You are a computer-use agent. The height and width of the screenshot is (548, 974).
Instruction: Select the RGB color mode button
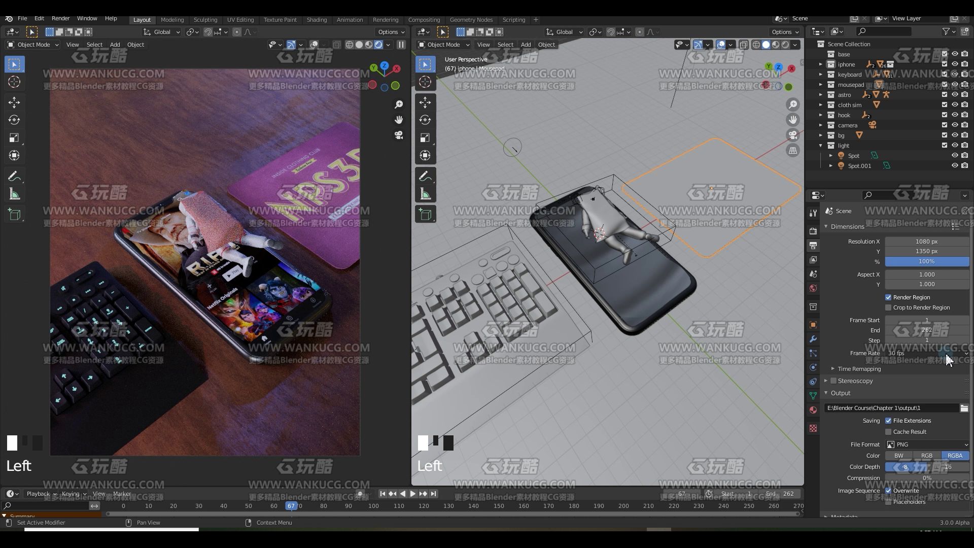tap(927, 456)
